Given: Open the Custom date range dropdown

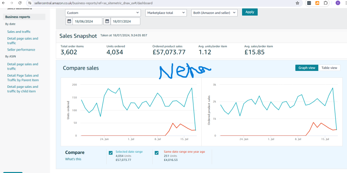Looking at the screenshot, I should click(103, 13).
